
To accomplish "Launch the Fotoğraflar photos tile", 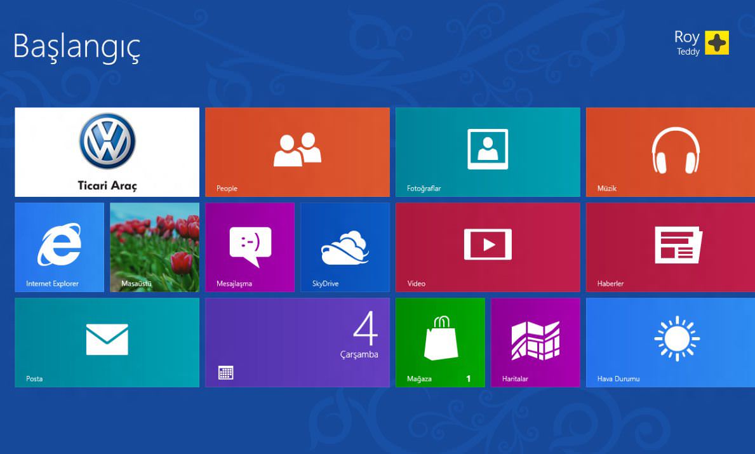I will point(488,152).
